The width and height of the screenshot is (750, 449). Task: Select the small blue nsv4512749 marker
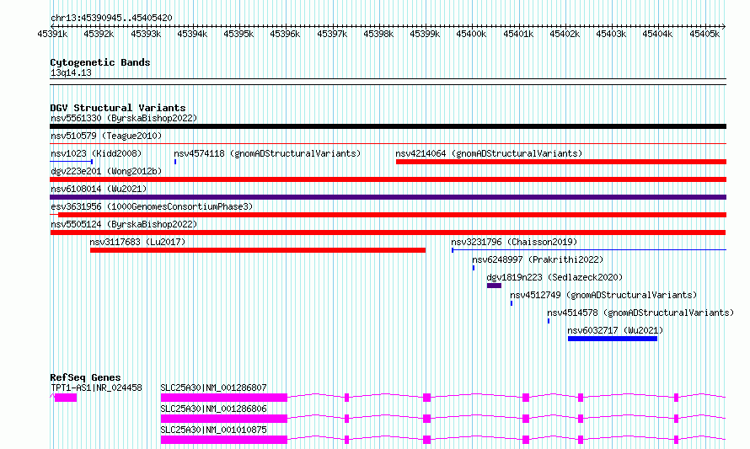click(512, 303)
